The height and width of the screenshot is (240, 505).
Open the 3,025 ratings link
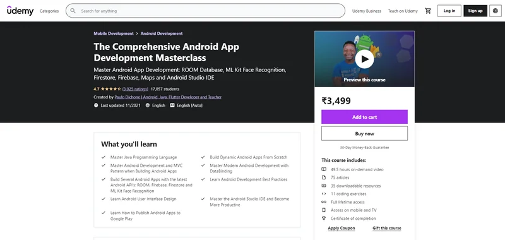[135, 89]
